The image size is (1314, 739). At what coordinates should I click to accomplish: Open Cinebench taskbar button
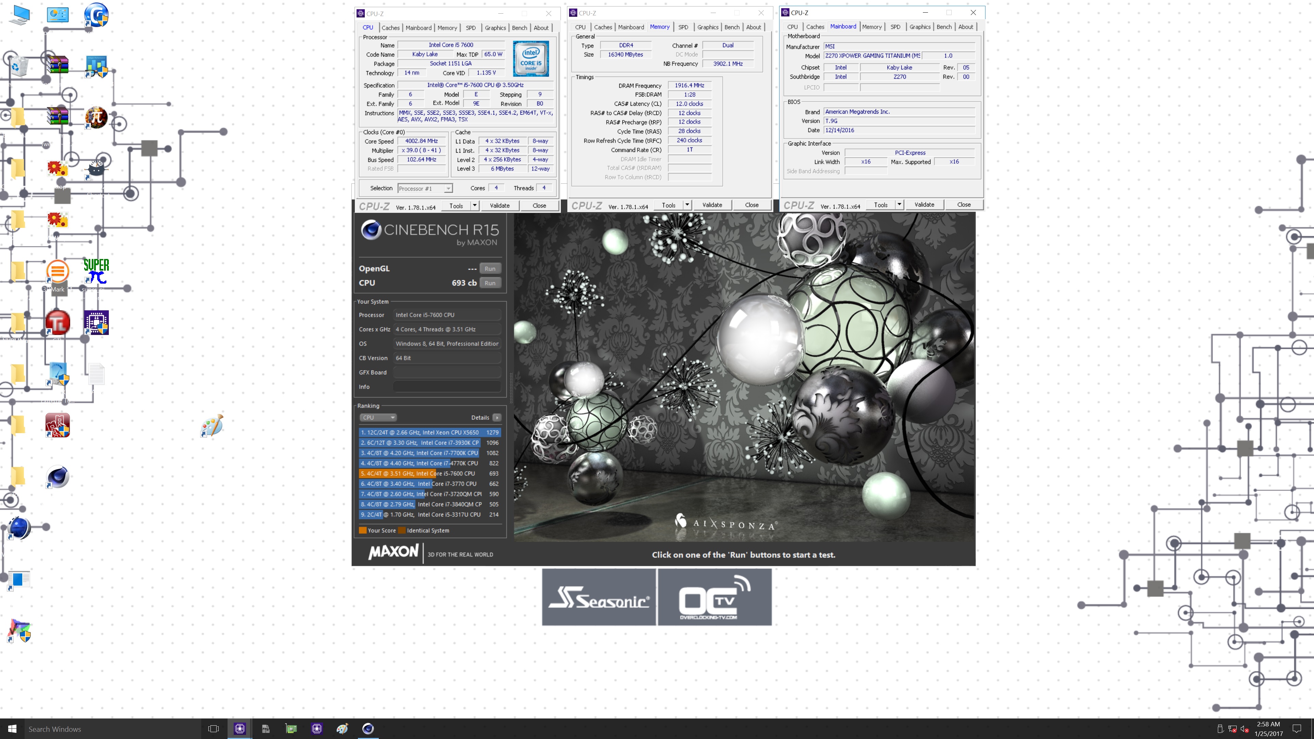368,729
